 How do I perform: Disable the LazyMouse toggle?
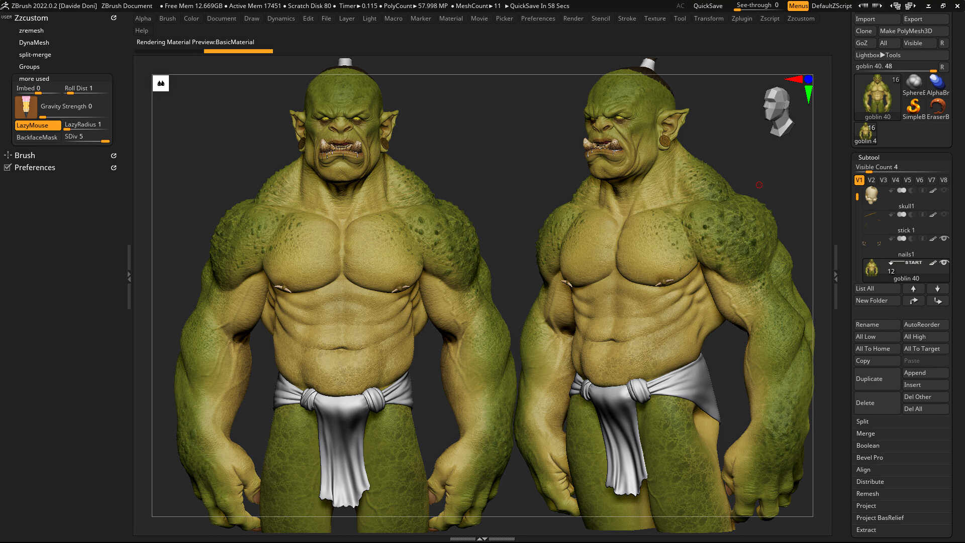[x=38, y=125]
